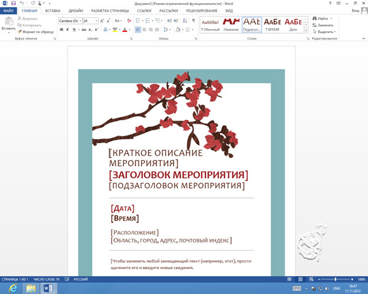
Task: Click the clear formatting eraser icon
Action: [129, 20]
